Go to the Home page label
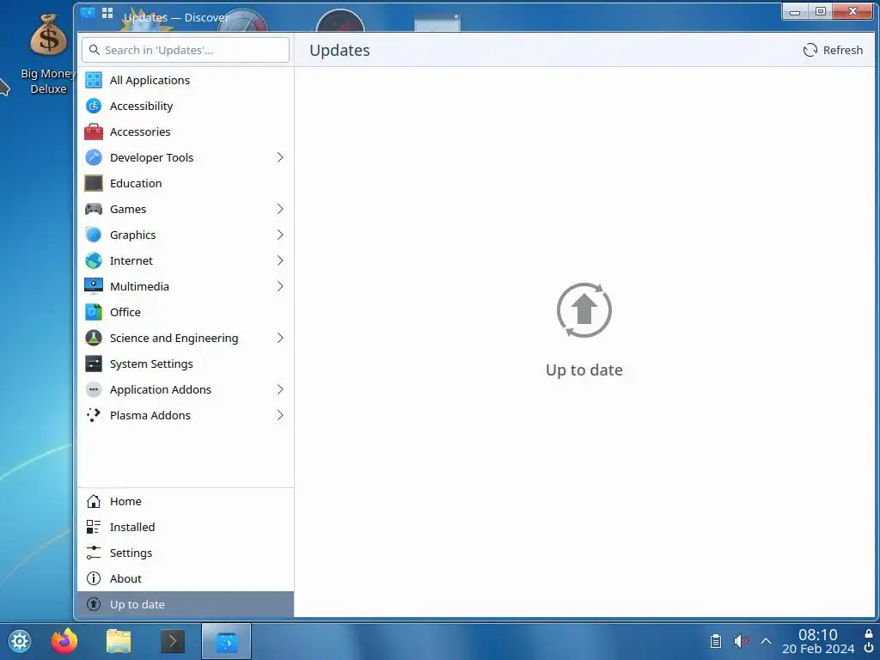The image size is (880, 660). tap(125, 501)
